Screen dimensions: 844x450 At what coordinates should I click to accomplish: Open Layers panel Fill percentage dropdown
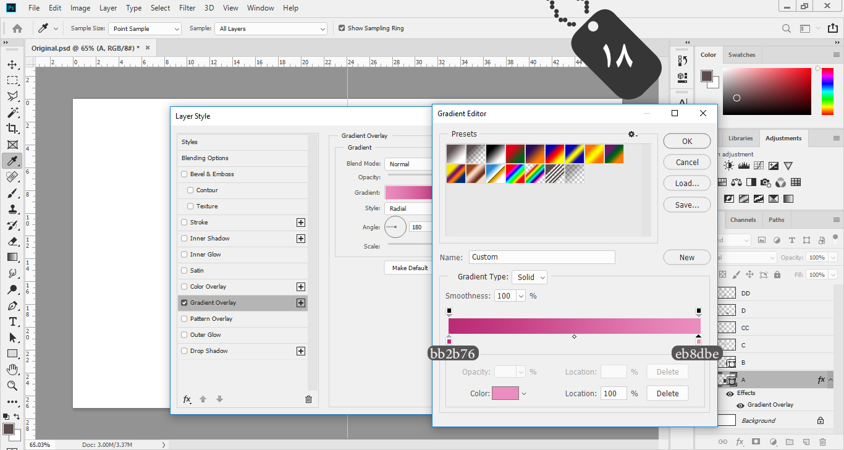point(833,274)
